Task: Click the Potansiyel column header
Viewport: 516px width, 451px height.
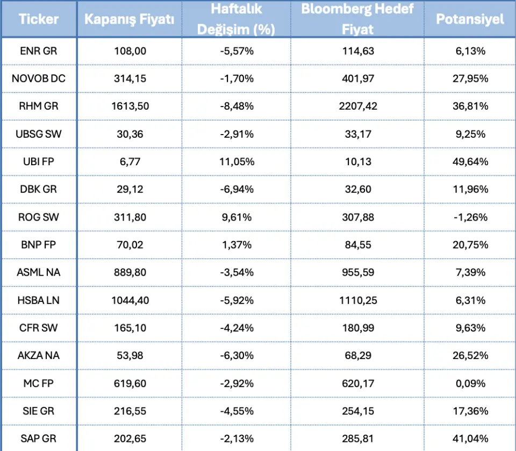Action: [x=470, y=19]
